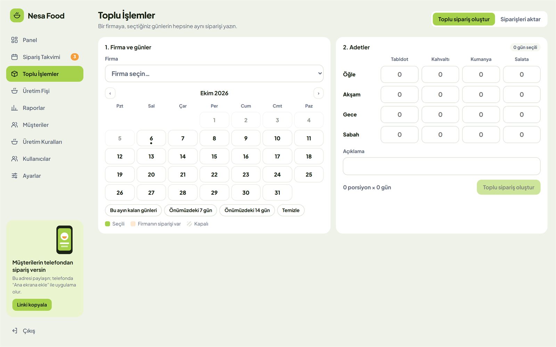
Task: Click the Ayarlar sliders icon
Action: [14, 176]
